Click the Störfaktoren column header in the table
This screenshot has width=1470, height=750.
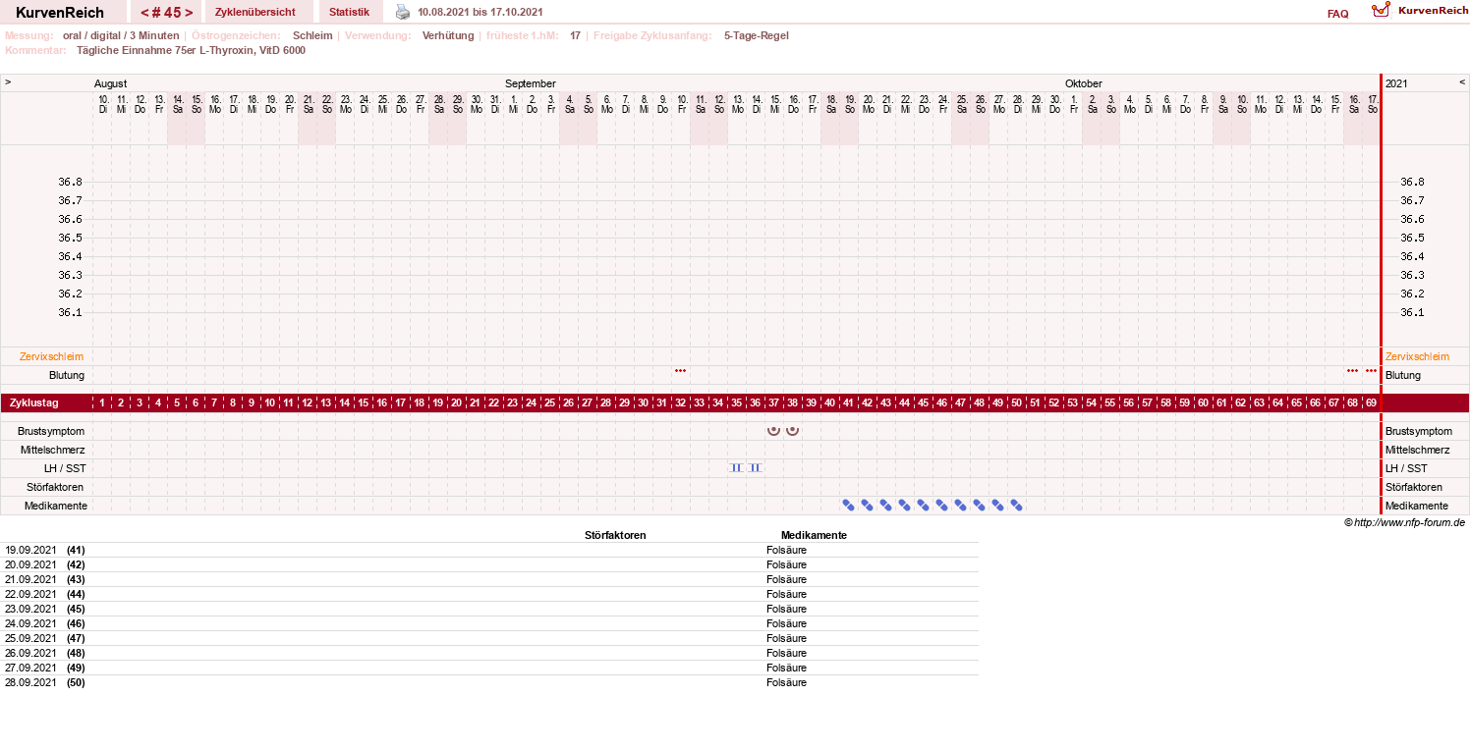tap(615, 535)
